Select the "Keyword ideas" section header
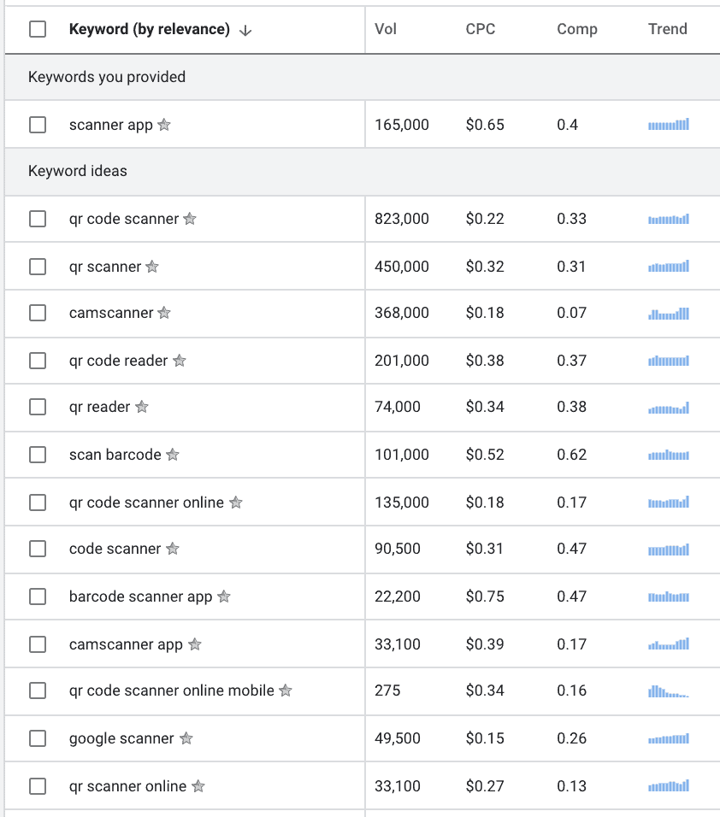The width and height of the screenshot is (720, 817). pos(79,172)
